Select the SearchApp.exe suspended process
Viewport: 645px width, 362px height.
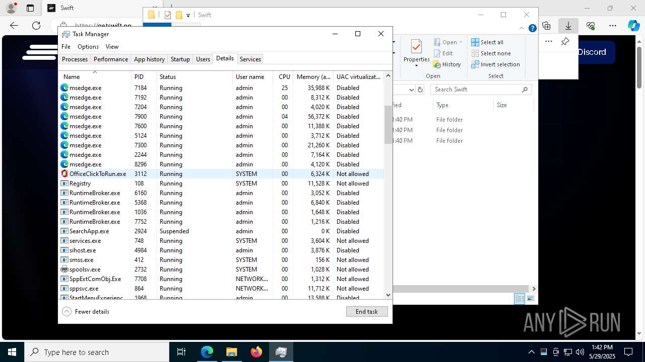point(222,231)
